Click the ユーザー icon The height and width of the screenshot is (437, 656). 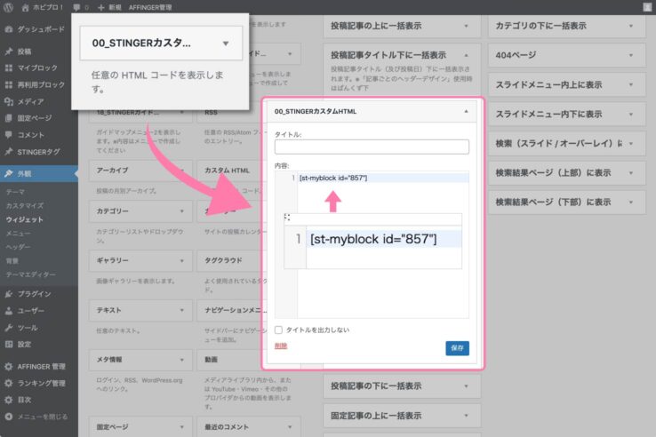click(9, 311)
